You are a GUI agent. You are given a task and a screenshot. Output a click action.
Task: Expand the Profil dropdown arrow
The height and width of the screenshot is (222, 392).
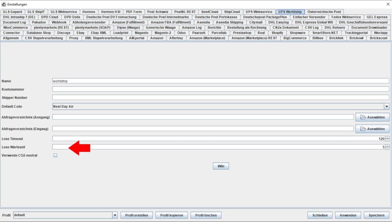115,215
